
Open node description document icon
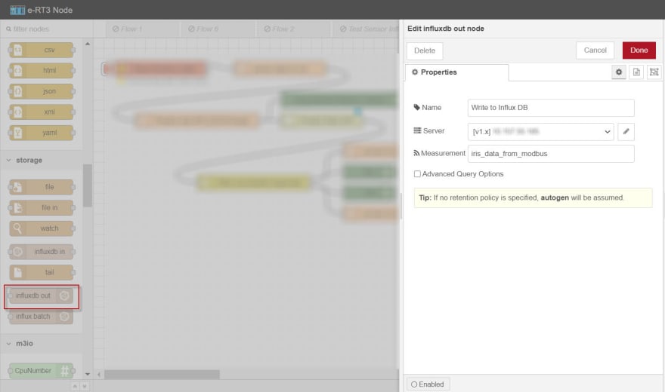[x=636, y=72]
